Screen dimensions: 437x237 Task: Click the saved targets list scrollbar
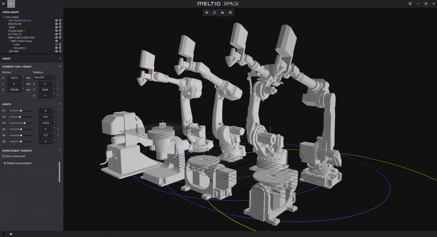[59, 172]
